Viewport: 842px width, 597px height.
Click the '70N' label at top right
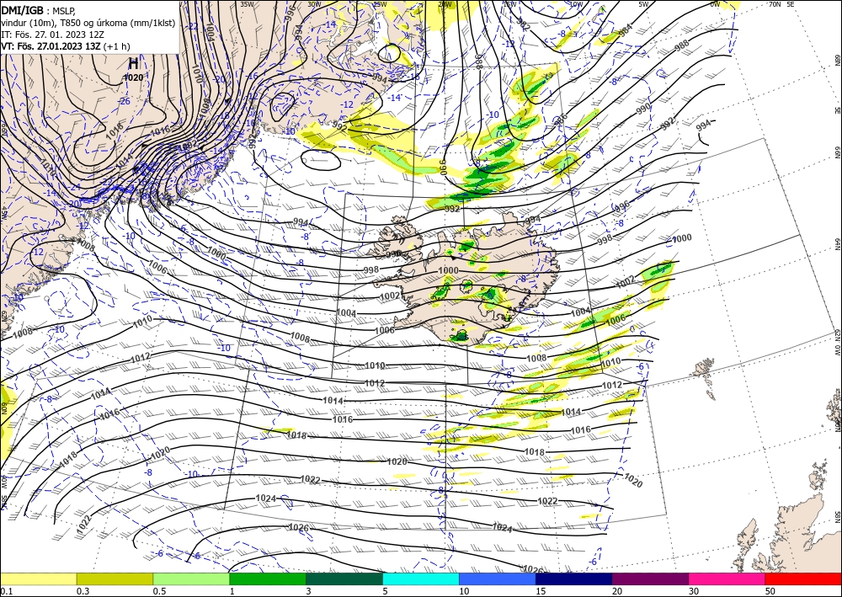coord(775,4)
